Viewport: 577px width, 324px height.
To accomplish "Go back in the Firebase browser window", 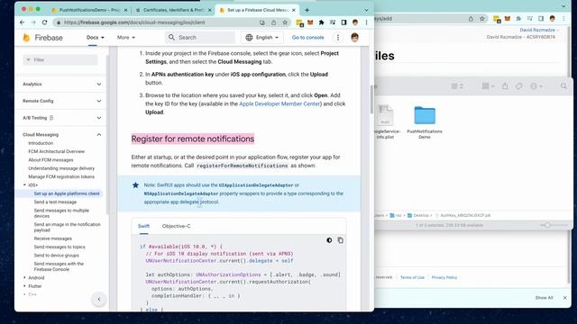I will point(22,22).
